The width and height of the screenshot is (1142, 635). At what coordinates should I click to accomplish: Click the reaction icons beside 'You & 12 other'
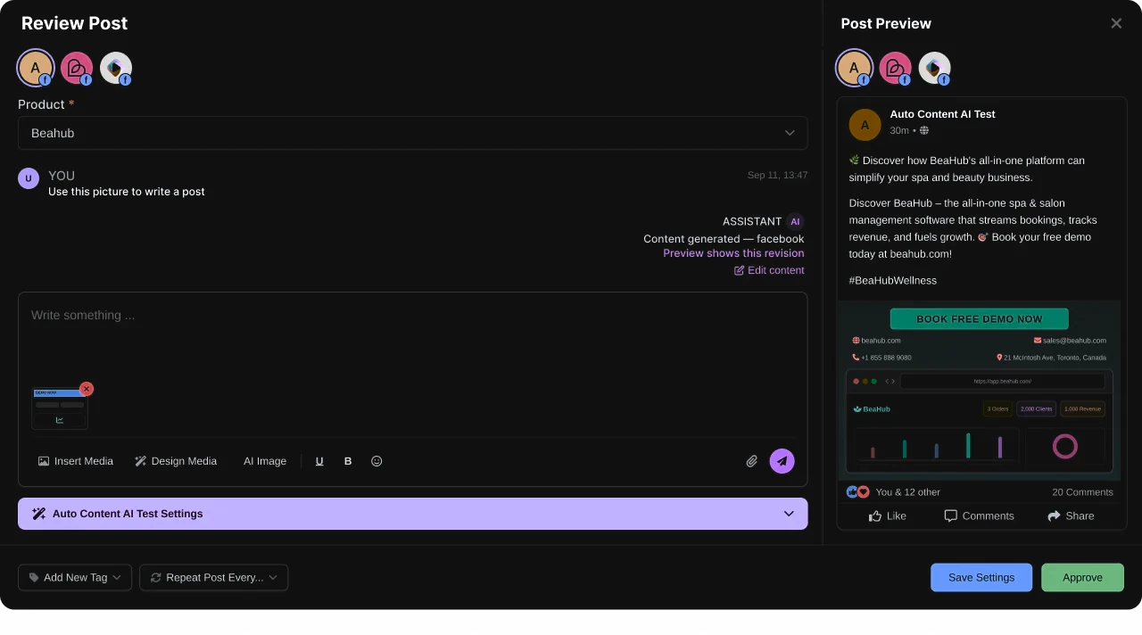click(x=857, y=491)
